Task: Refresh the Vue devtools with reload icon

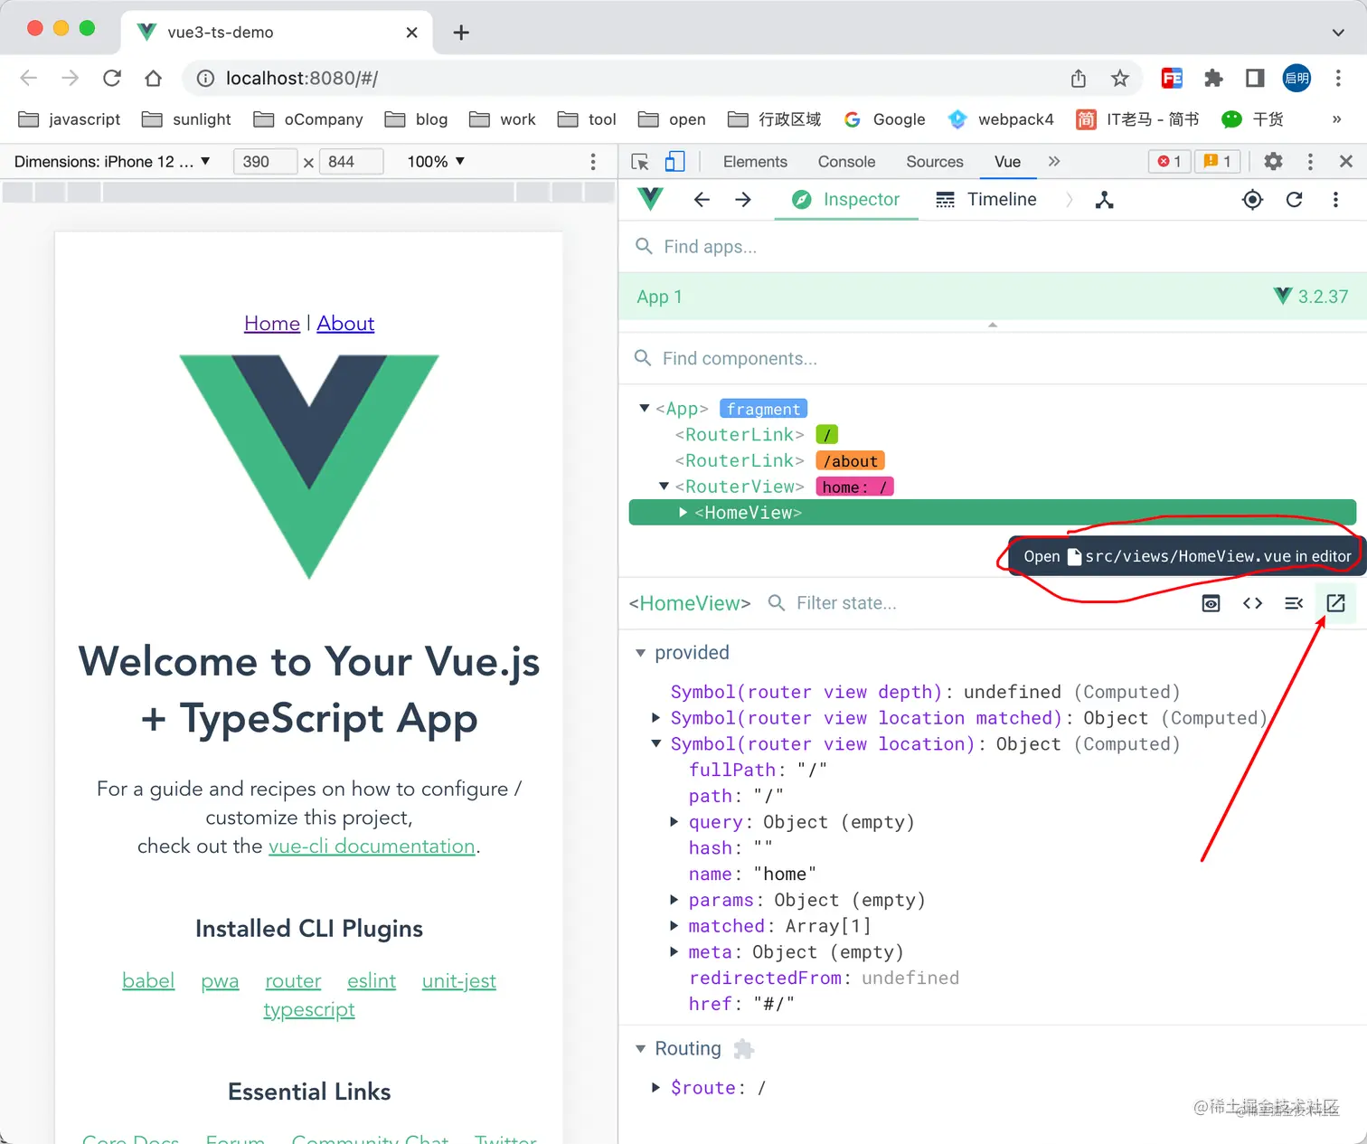Action: click(x=1294, y=200)
